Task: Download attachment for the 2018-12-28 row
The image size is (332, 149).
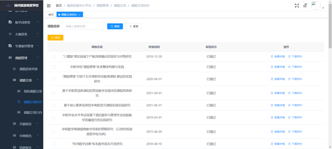Action: 295,57
